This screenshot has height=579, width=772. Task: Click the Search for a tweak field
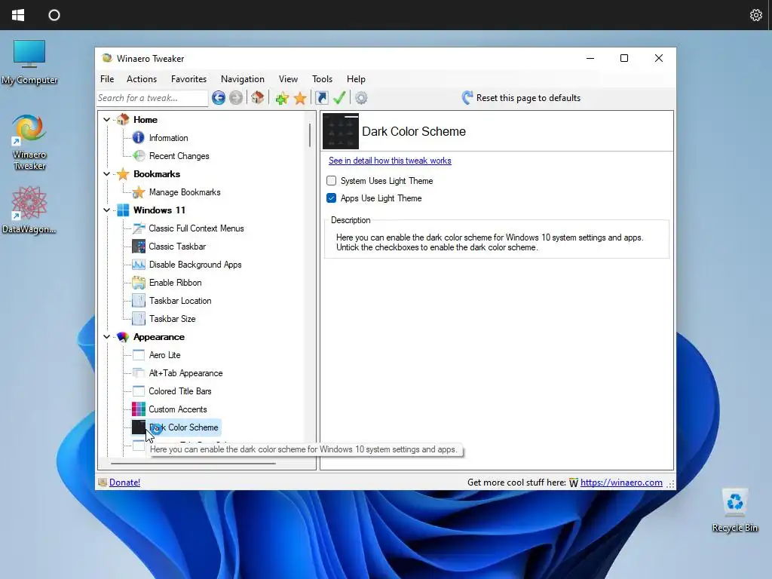point(152,98)
